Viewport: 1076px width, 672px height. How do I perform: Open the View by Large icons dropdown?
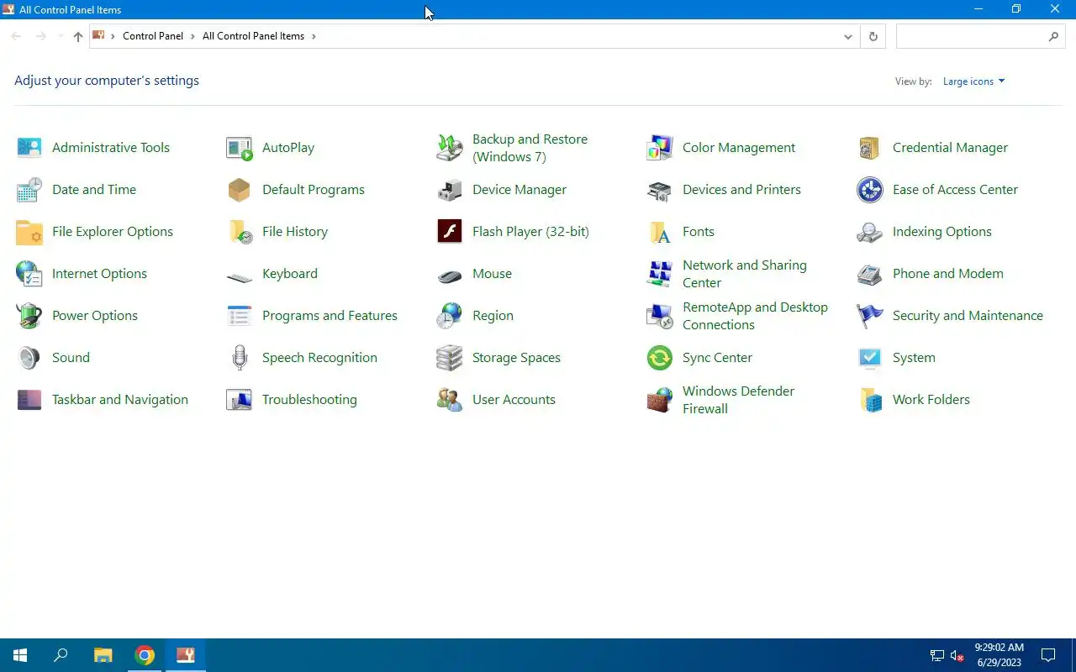click(x=973, y=81)
